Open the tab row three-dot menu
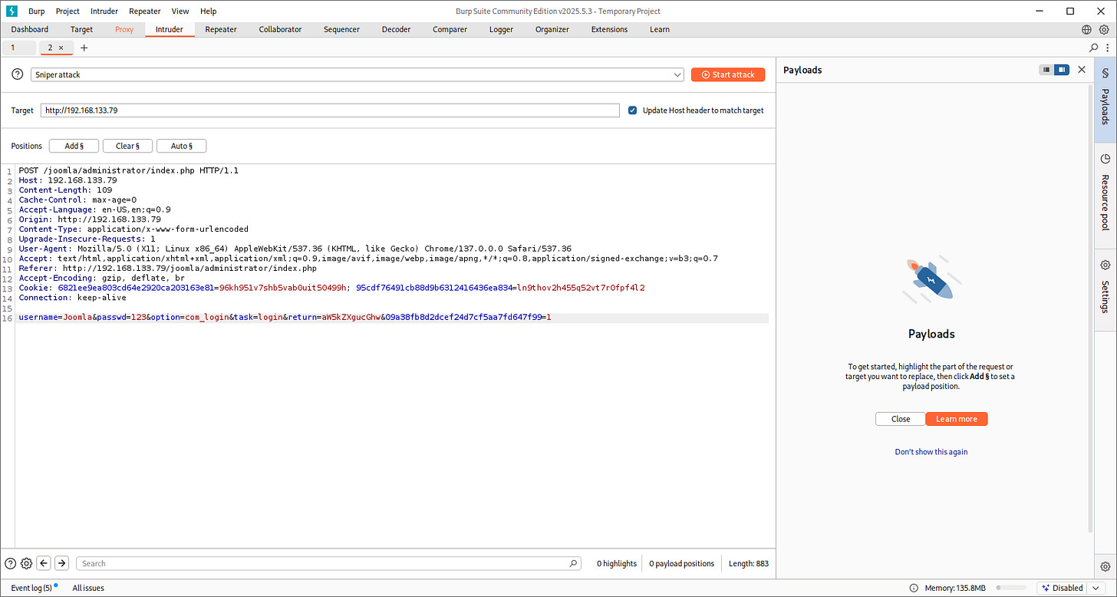 (1108, 48)
